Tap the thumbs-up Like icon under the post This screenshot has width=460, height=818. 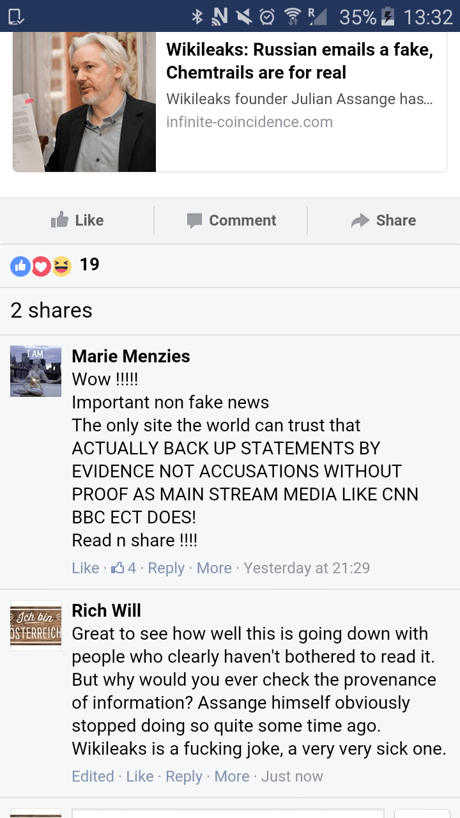coord(59,220)
